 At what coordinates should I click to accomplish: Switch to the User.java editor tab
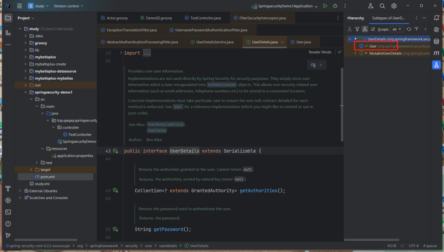point(304,42)
